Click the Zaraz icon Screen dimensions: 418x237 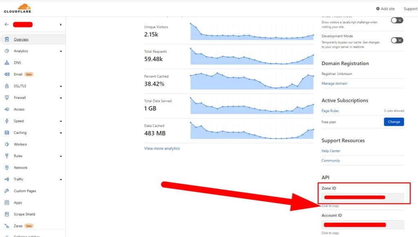7,226
